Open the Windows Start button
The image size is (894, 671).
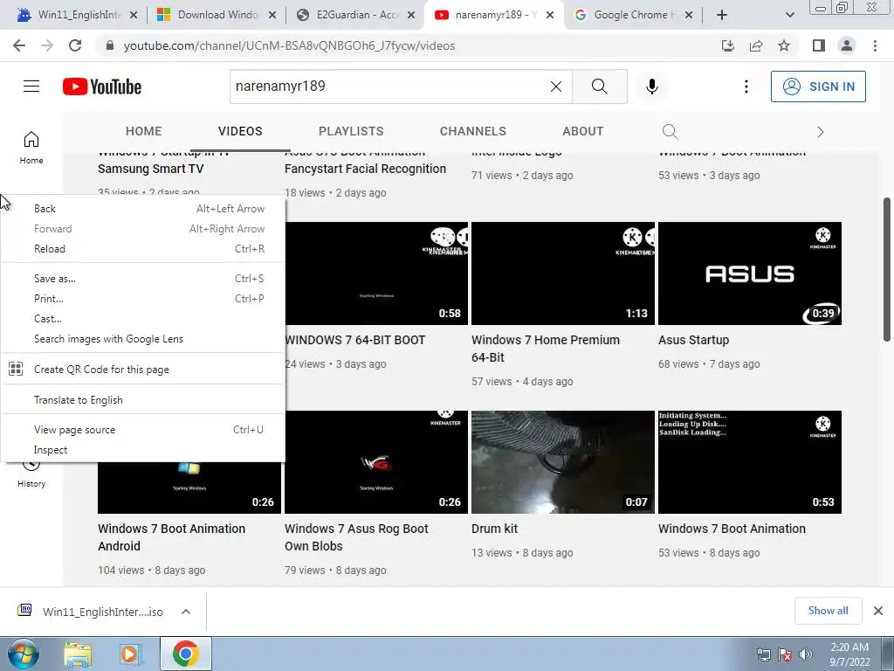tap(23, 654)
